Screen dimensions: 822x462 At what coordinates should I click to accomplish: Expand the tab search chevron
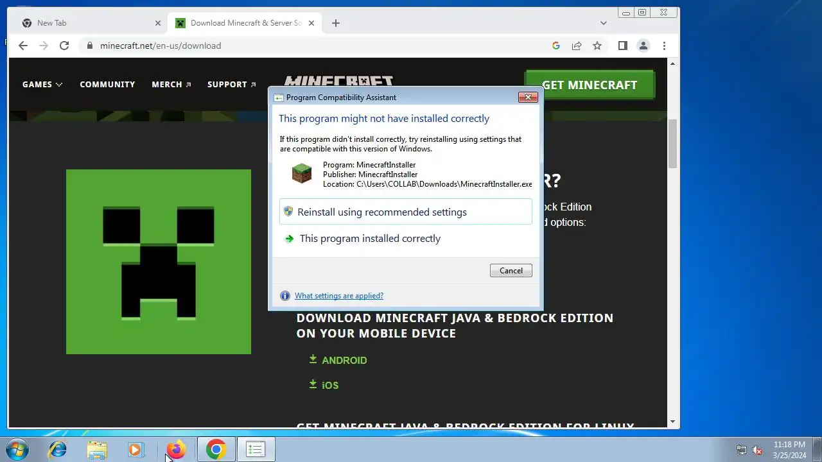(603, 23)
